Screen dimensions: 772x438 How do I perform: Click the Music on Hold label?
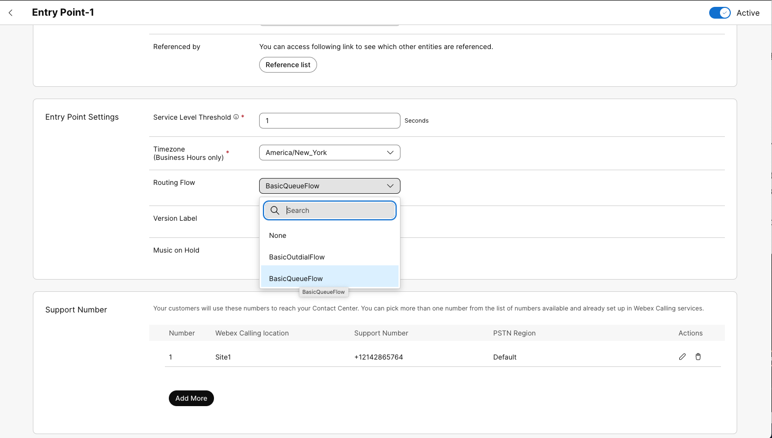[176, 250]
